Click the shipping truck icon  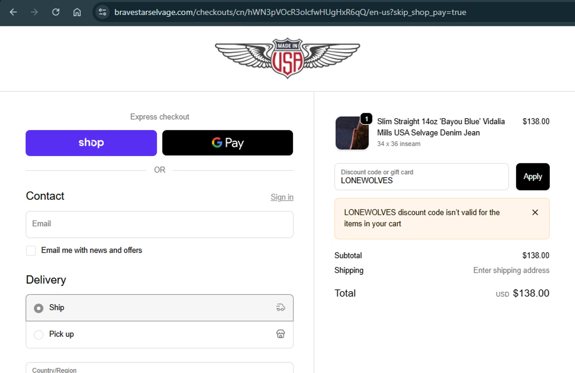[x=281, y=307]
